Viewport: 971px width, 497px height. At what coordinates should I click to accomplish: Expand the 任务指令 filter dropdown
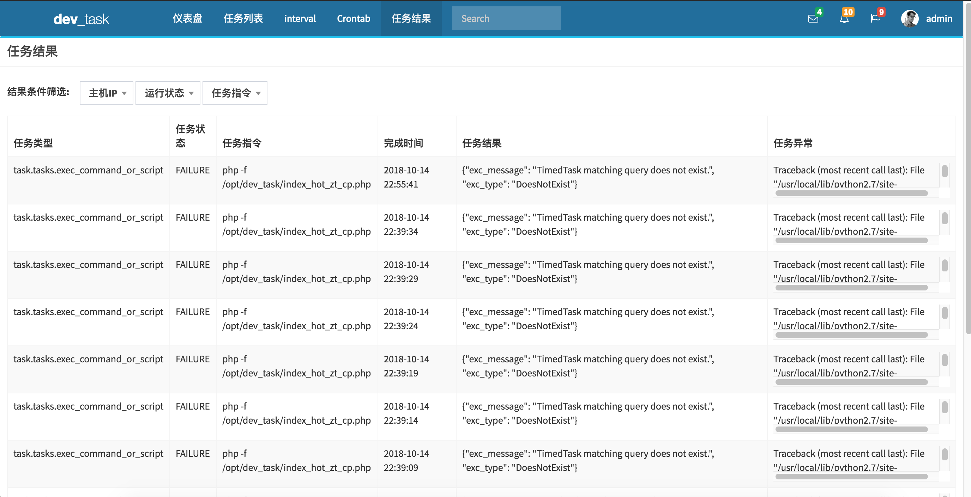(x=235, y=93)
